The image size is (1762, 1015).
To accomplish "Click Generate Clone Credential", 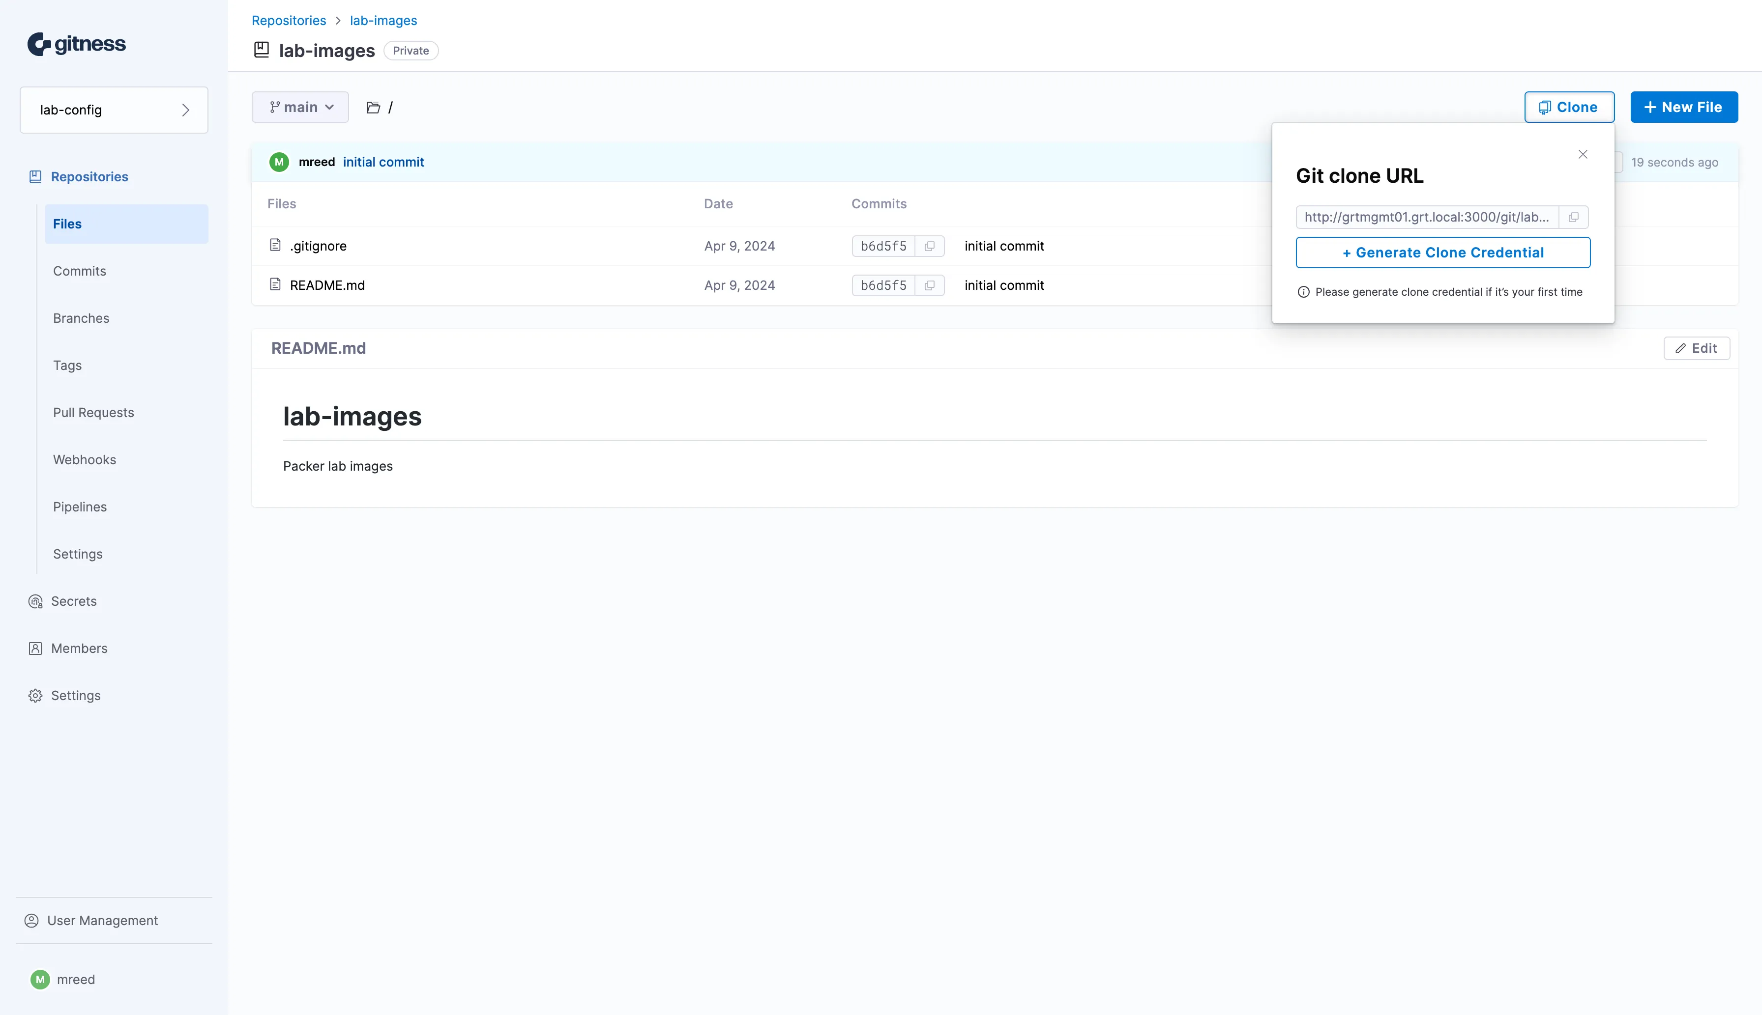I will [1442, 253].
